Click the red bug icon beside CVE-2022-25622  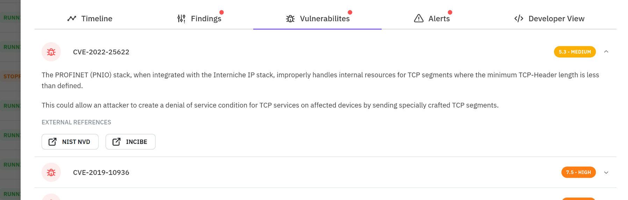pos(51,52)
